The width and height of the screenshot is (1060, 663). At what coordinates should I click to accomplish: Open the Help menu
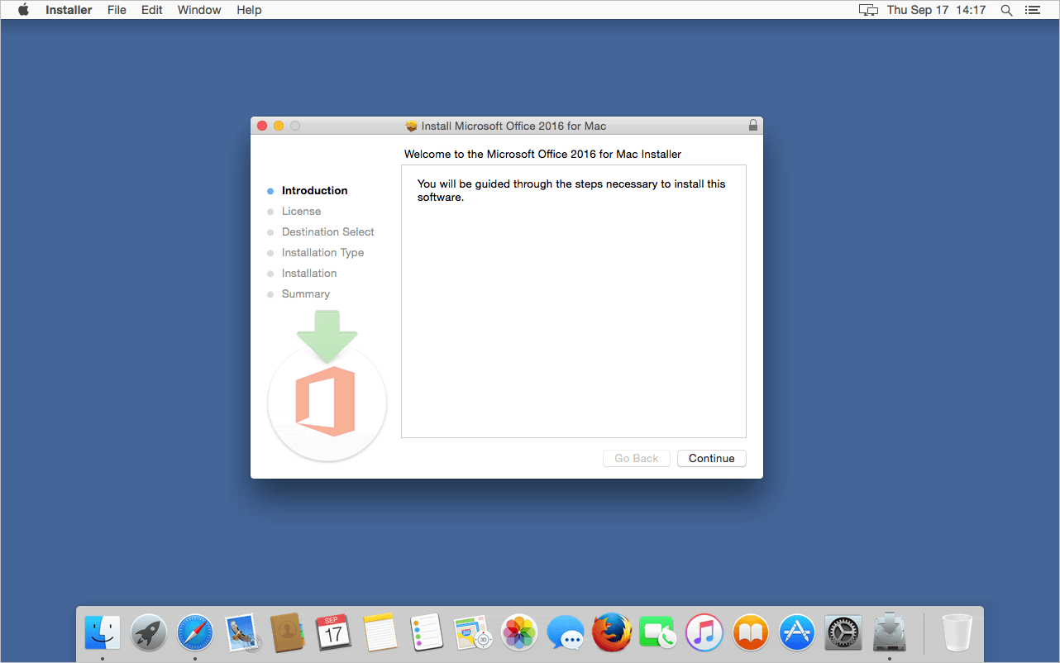coord(249,10)
